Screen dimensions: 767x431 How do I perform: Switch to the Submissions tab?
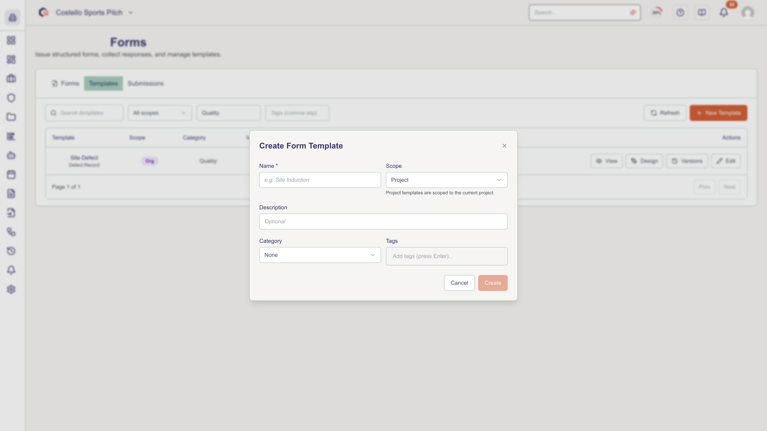145,83
